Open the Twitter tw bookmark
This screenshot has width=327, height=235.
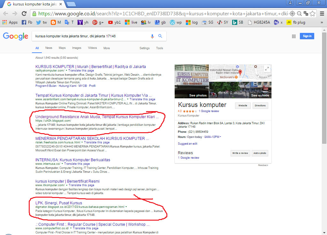click(42, 22)
